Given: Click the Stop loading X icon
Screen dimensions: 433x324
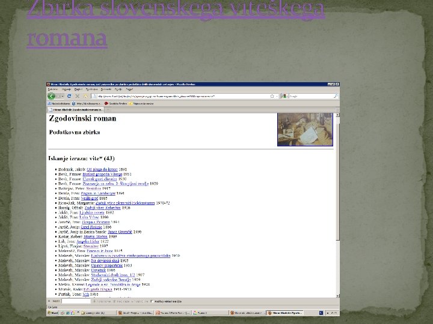Looking at the screenshot, I should pyautogui.click(x=78, y=96).
